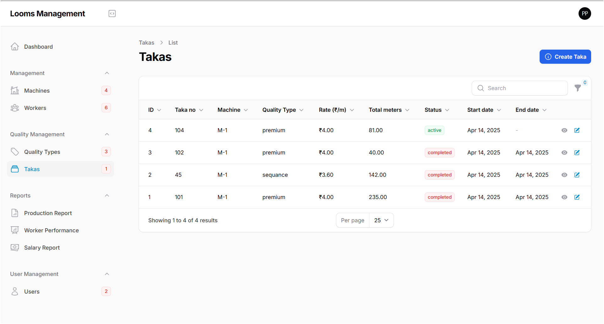Click the code brackets icon in the header
The image size is (604, 324).
tap(112, 13)
